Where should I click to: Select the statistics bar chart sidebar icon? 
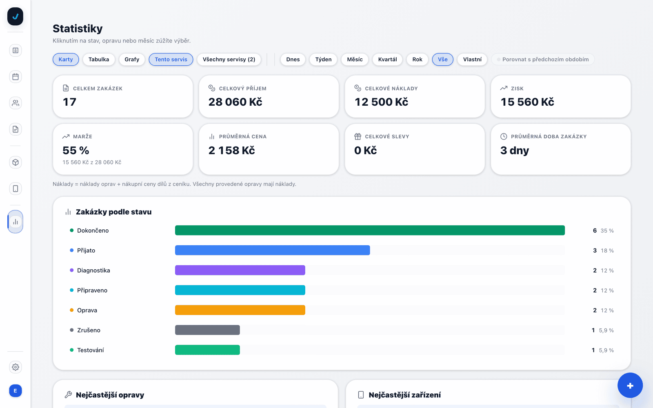[16, 222]
